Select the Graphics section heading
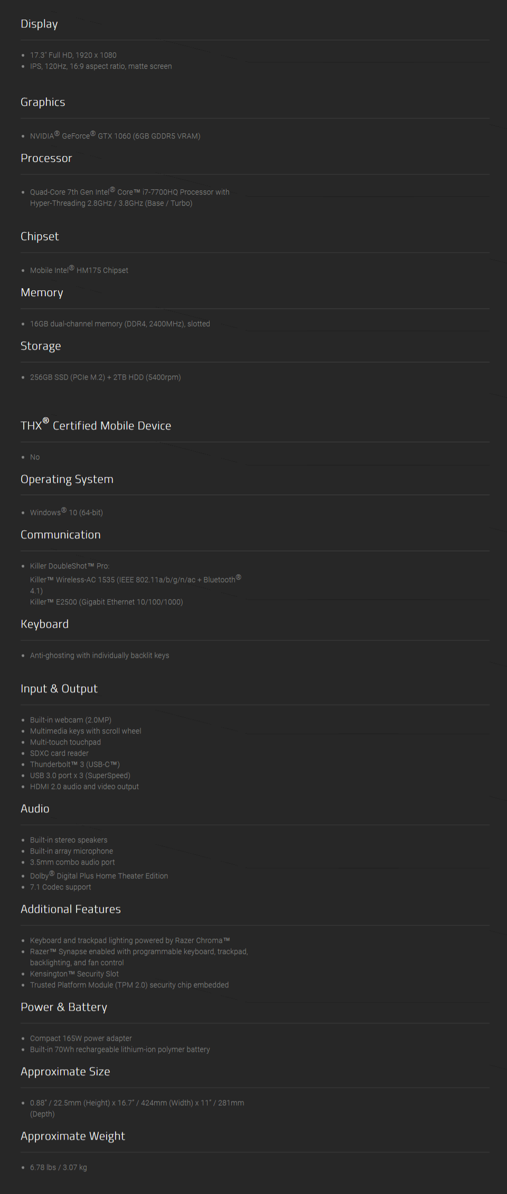This screenshot has width=507, height=1194. [x=43, y=102]
